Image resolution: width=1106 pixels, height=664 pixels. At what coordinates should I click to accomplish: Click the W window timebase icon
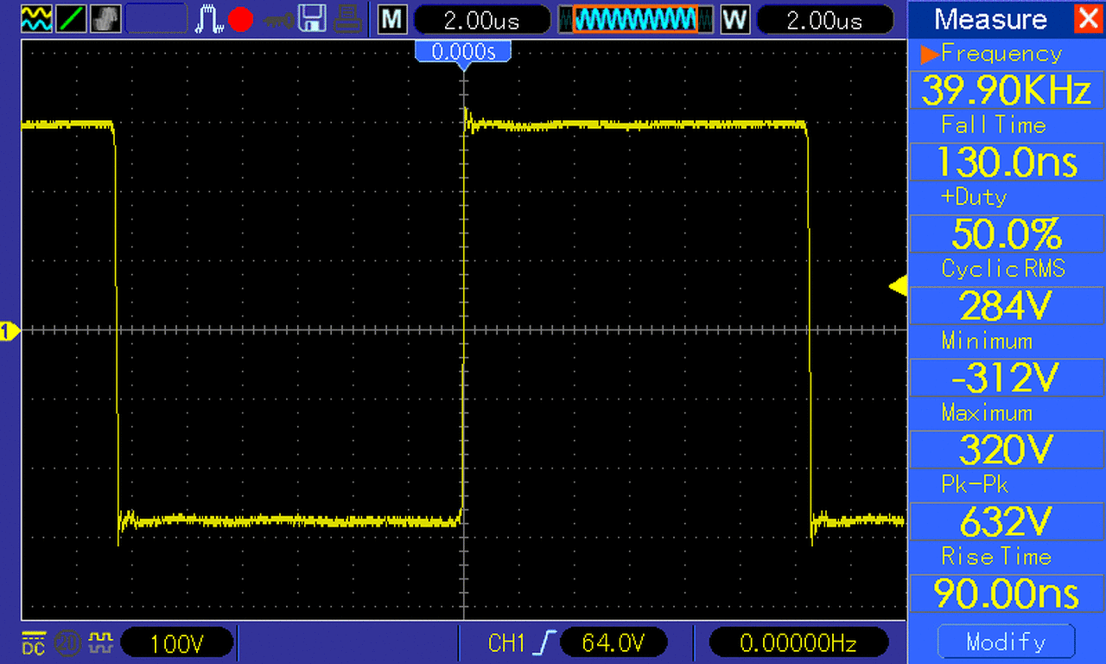(735, 19)
